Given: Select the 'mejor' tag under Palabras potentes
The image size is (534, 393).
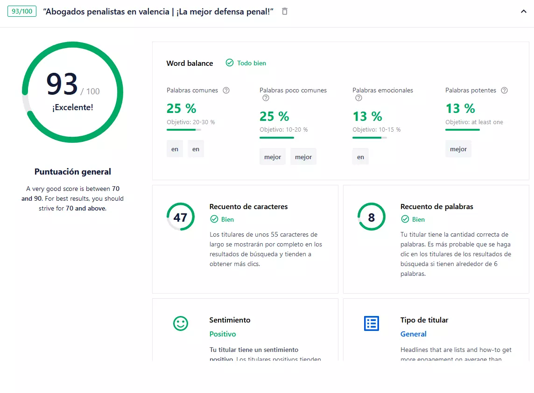Looking at the screenshot, I should [x=458, y=149].
